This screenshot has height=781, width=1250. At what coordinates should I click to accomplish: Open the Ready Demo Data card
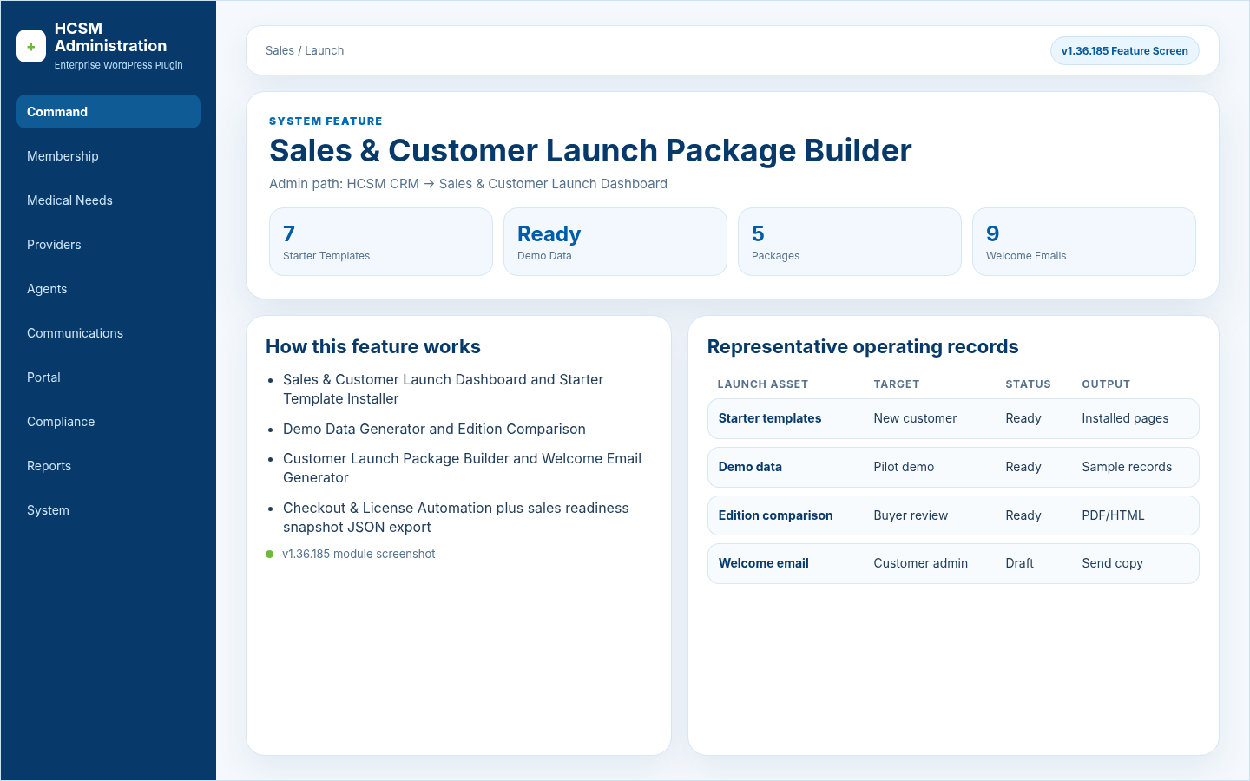tap(615, 241)
